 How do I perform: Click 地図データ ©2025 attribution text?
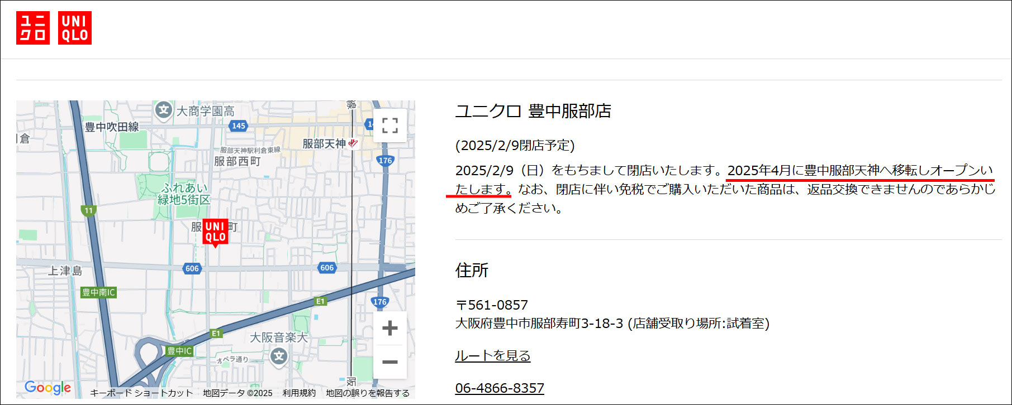click(237, 393)
